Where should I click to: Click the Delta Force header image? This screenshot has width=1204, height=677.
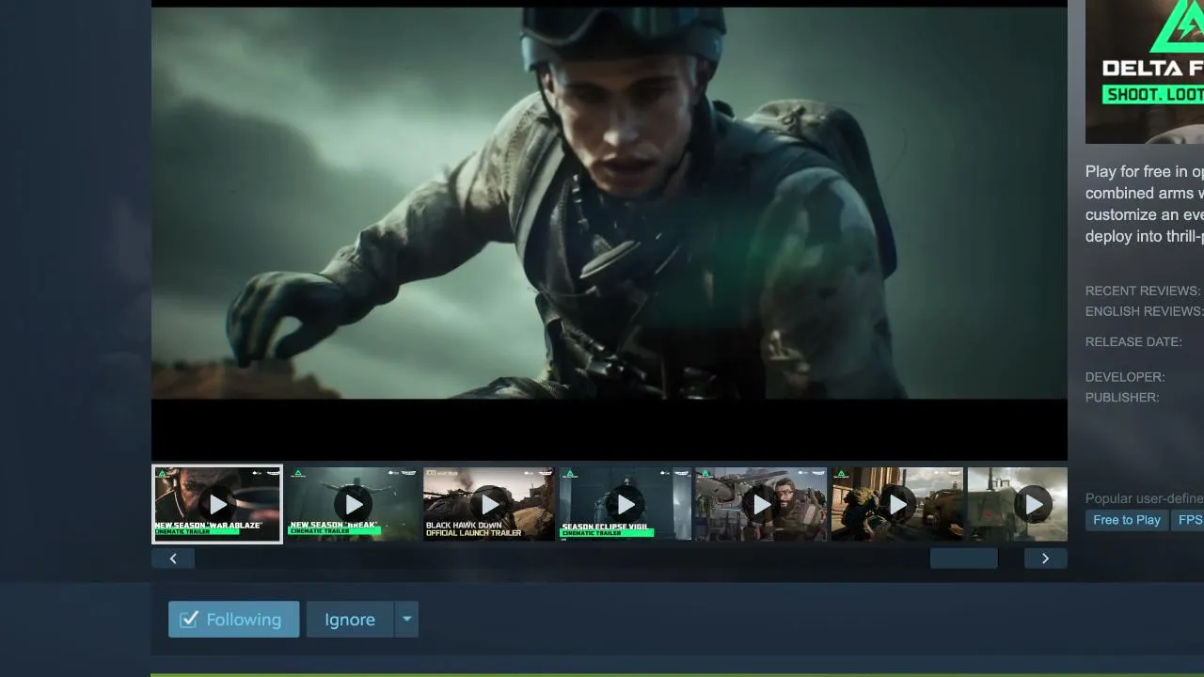[1145, 71]
